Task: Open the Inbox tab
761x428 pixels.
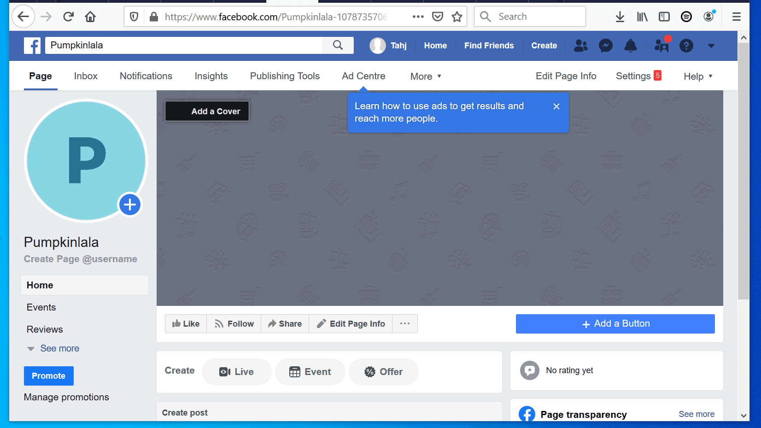Action: (x=86, y=76)
